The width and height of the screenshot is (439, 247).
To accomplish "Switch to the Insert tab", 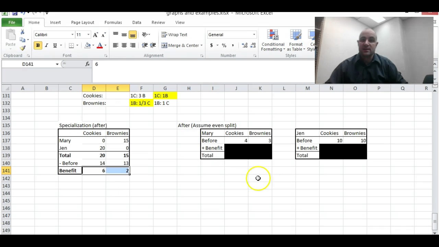I will point(55,22).
